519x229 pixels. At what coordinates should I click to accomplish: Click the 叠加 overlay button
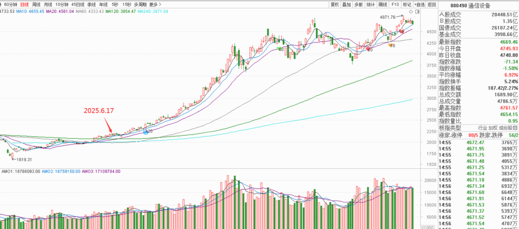(346, 5)
